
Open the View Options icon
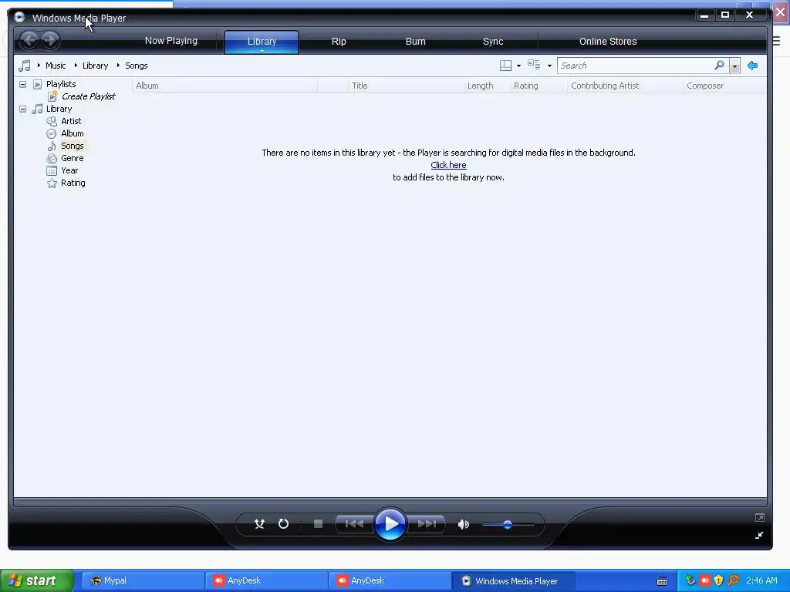[x=534, y=65]
